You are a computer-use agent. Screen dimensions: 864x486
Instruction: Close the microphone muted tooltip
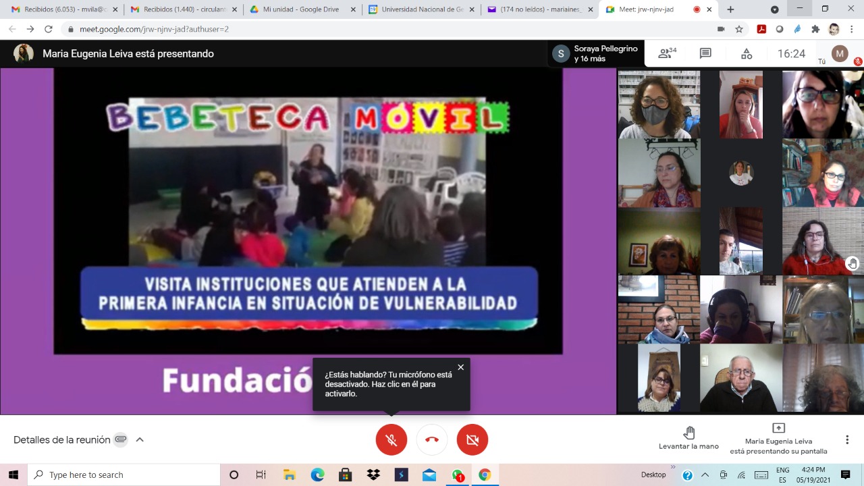(460, 367)
